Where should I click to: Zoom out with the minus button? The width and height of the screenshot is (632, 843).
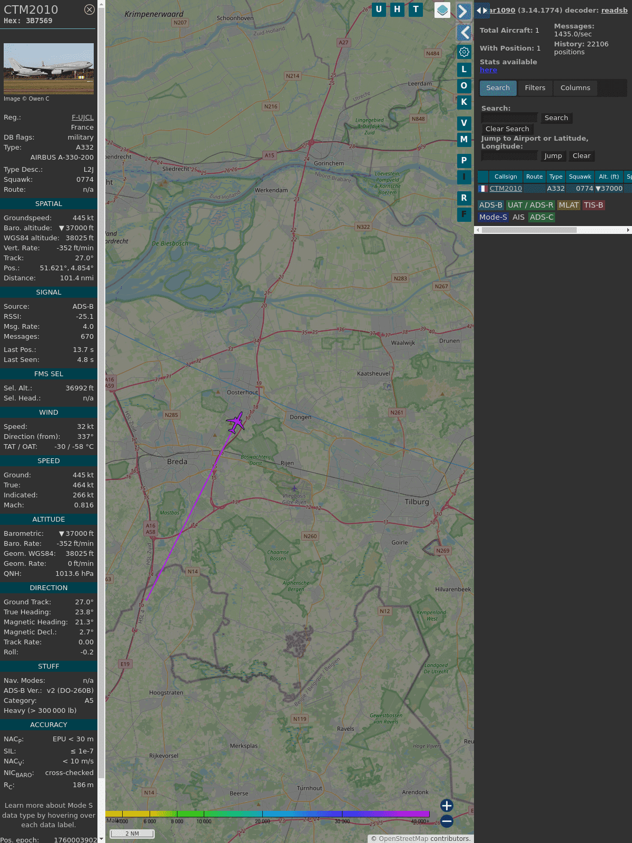point(447,821)
